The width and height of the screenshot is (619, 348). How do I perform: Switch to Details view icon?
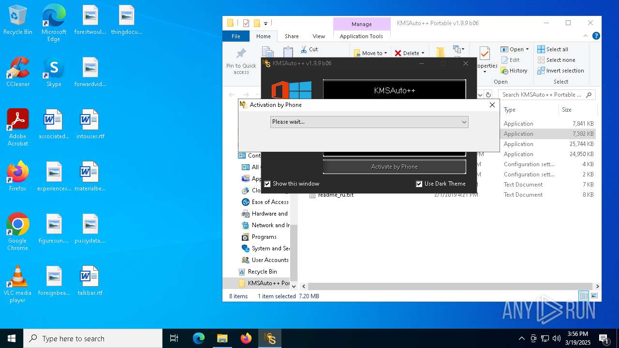click(x=584, y=296)
